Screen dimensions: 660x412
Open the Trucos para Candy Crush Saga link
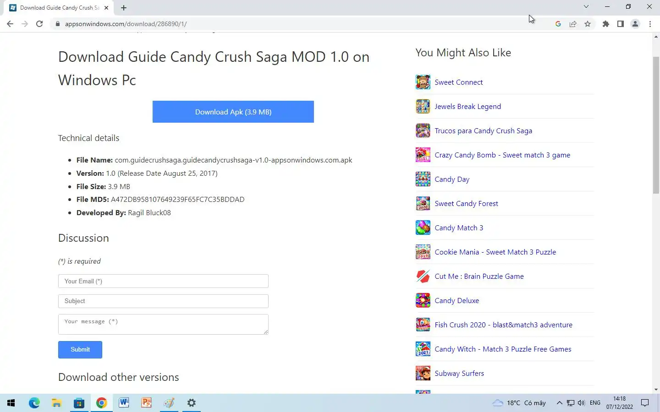(484, 131)
